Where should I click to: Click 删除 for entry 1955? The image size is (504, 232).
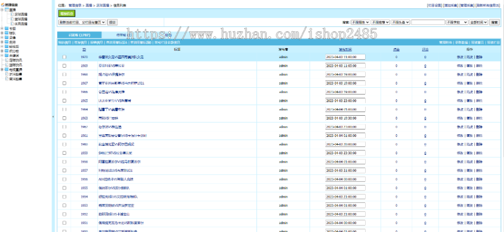click(x=479, y=188)
